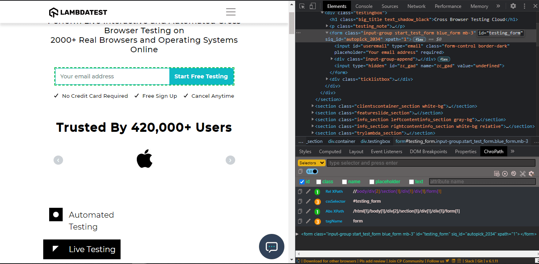Open the Selectors dropdown in ChroPath
This screenshot has width=539, height=264.
[311, 163]
